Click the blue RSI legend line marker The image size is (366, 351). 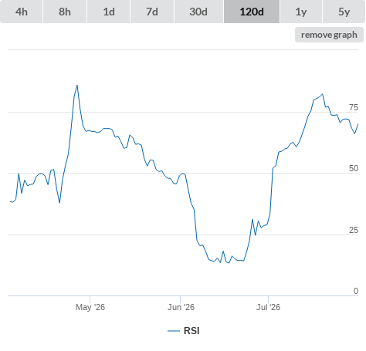174,331
